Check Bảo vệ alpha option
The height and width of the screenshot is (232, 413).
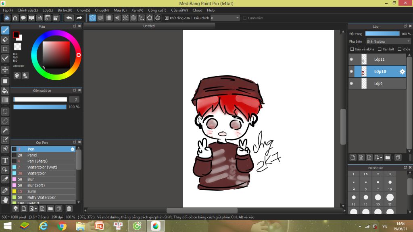[x=352, y=49]
